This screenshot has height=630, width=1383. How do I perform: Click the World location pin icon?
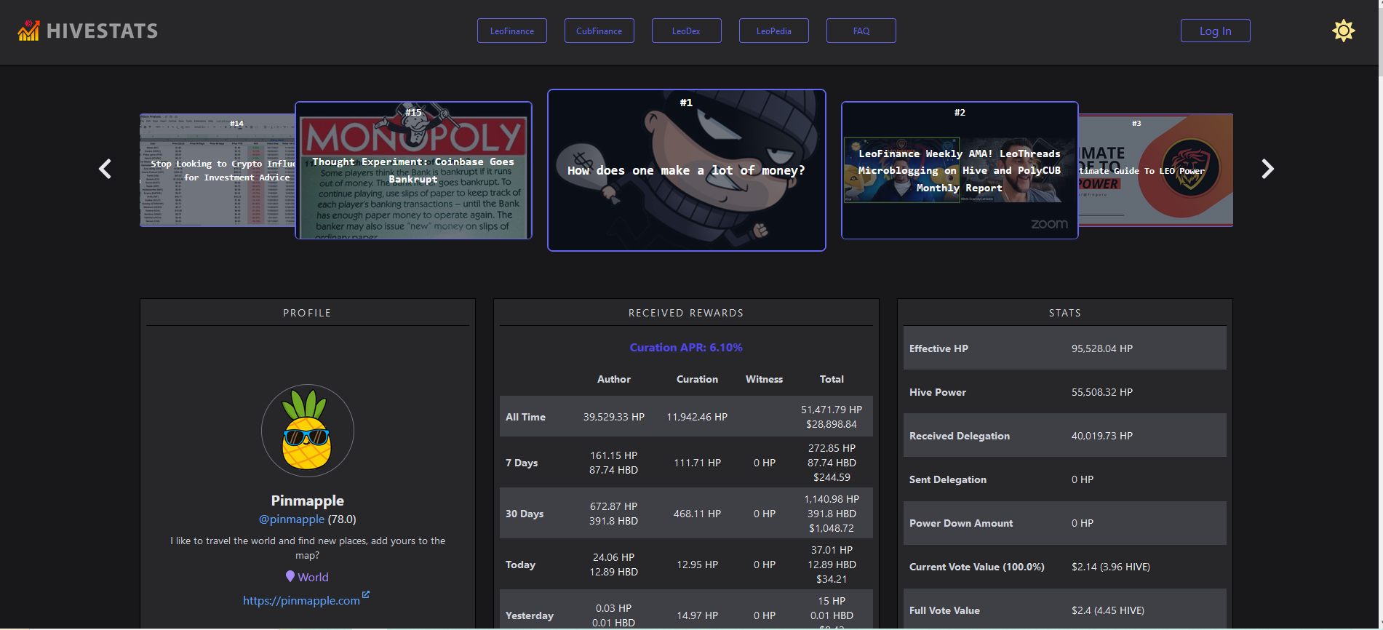pyautogui.click(x=290, y=576)
